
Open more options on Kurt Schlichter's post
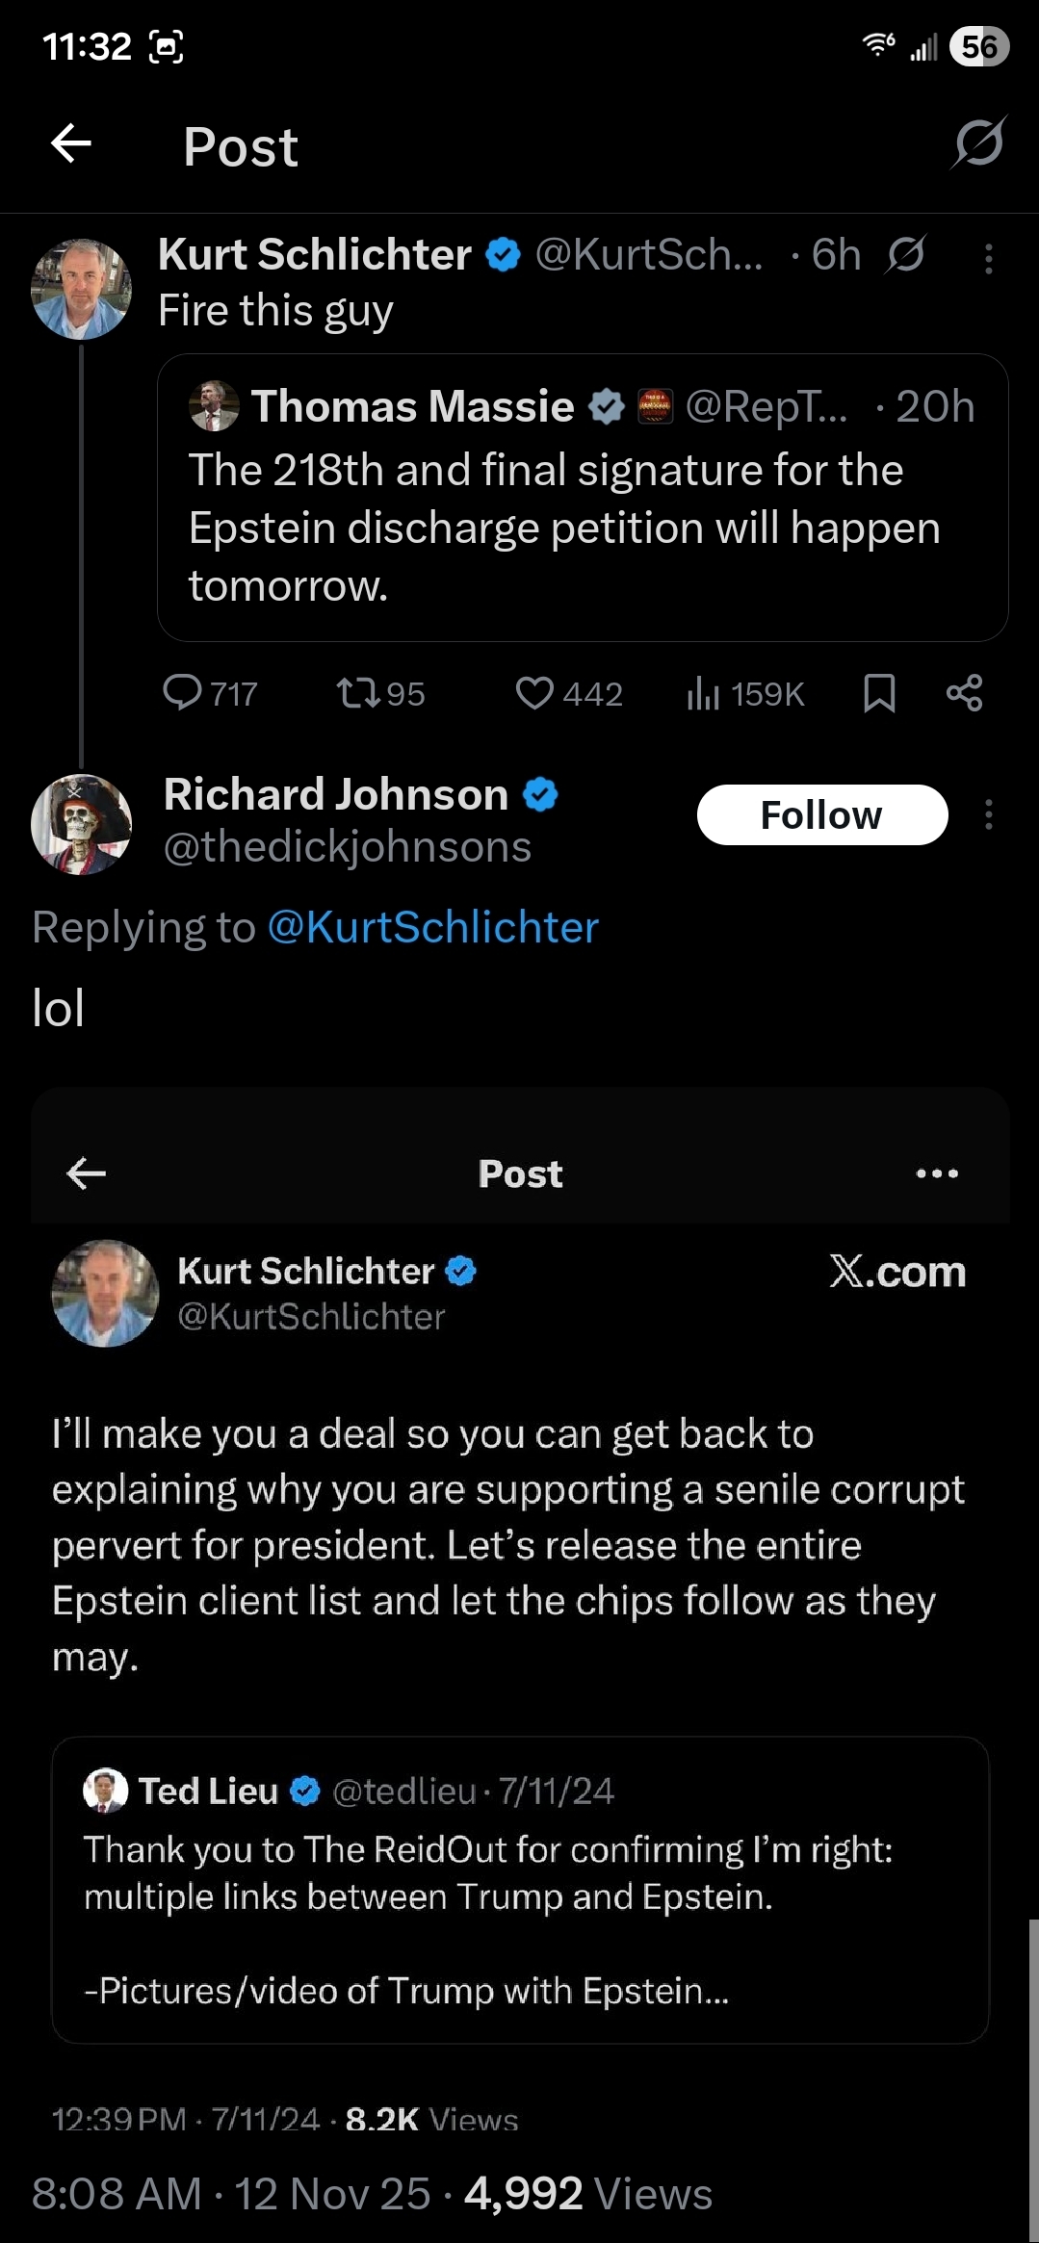click(989, 259)
